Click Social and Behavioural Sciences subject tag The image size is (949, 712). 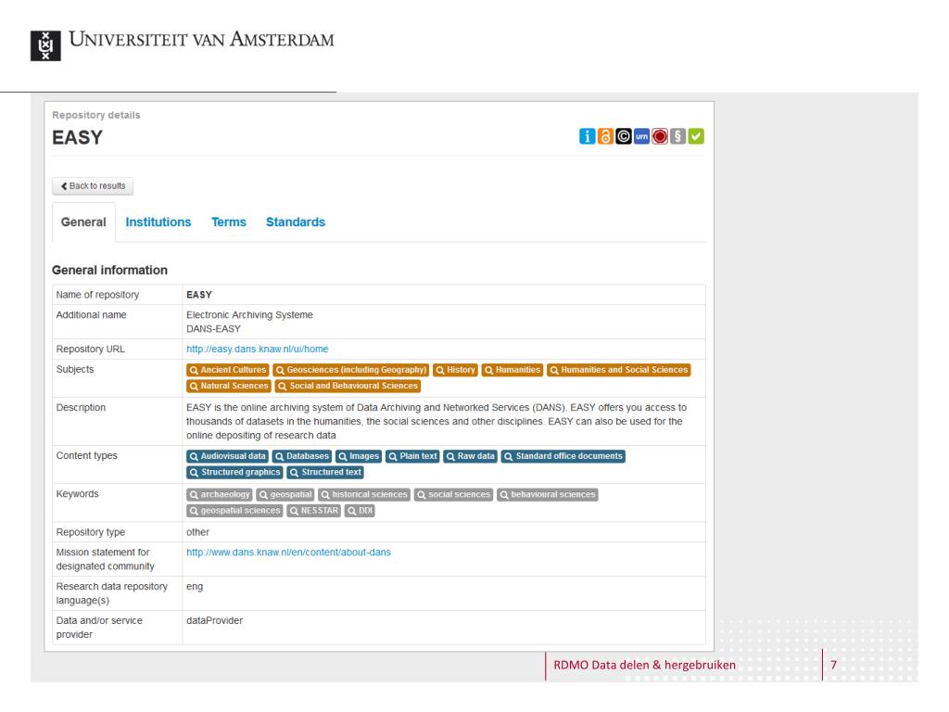tap(348, 386)
